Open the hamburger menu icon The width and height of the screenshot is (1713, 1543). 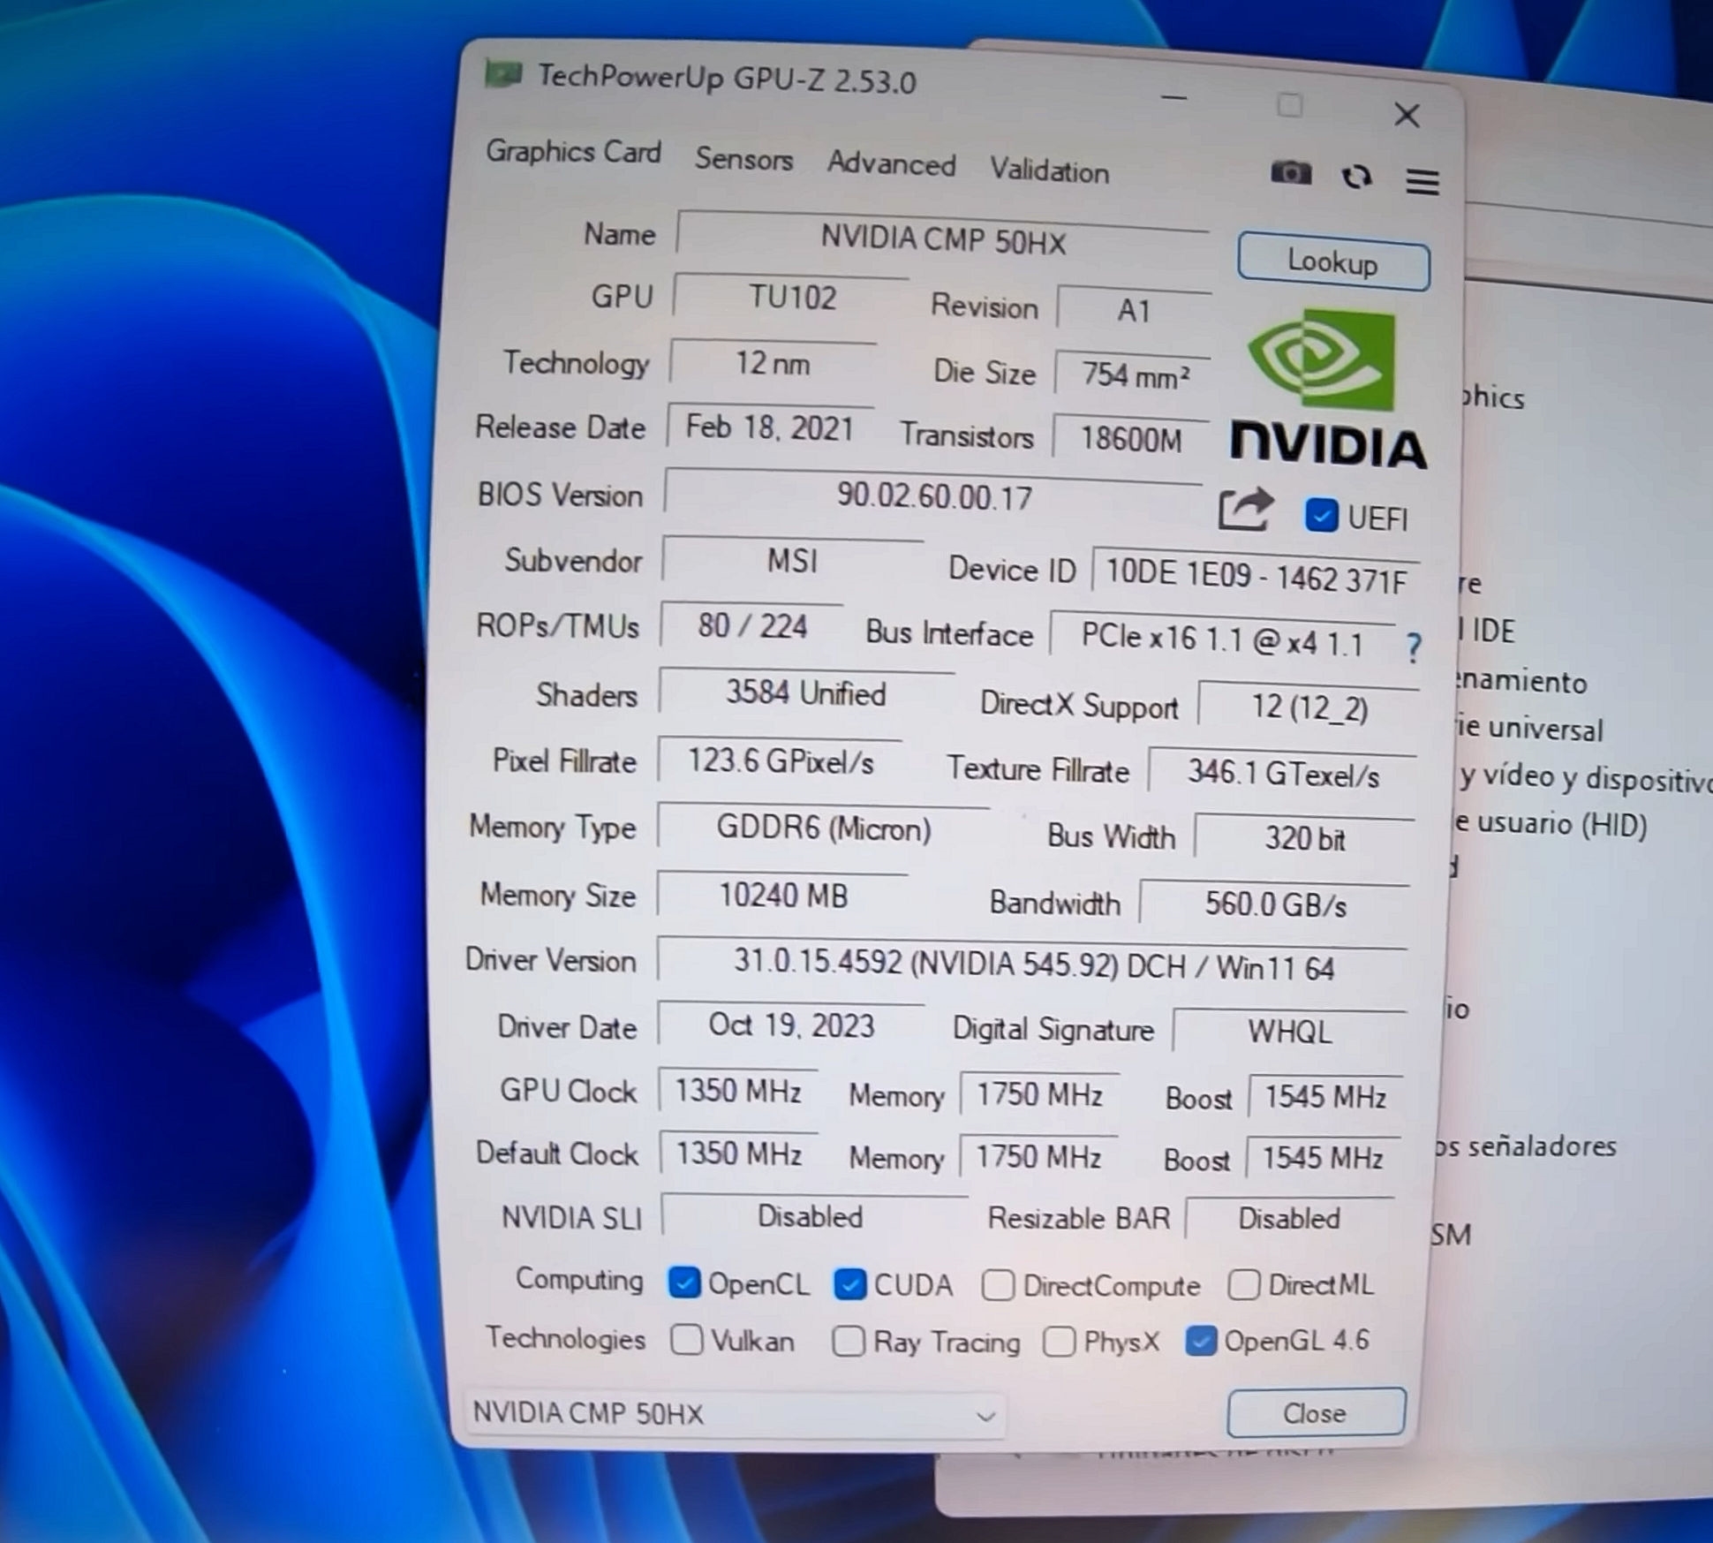pyautogui.click(x=1422, y=182)
